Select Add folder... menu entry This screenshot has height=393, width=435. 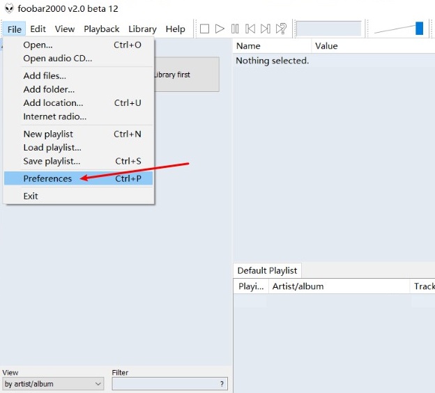click(78, 89)
